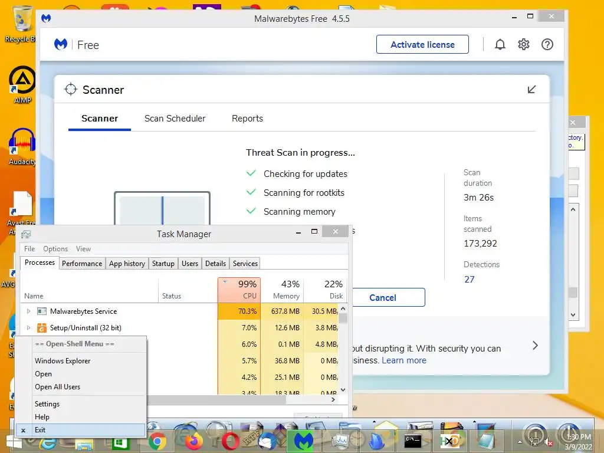604x453 pixels.
Task: Click the volume muted tray icon
Action: [x=547, y=442]
